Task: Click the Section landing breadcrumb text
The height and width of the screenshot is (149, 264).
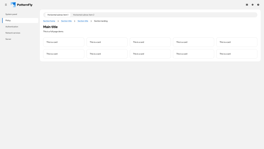Action: 101,21
